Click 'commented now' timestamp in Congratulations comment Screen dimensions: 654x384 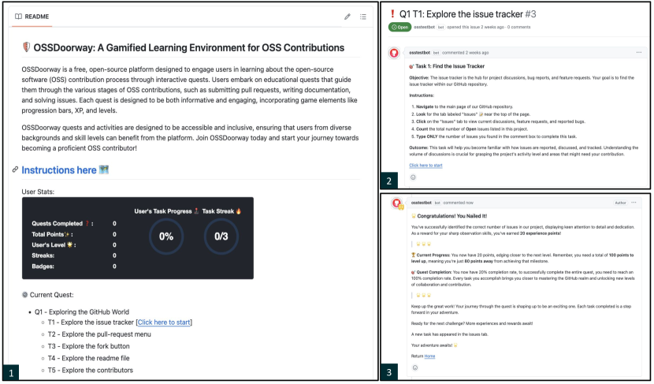pyautogui.click(x=458, y=203)
